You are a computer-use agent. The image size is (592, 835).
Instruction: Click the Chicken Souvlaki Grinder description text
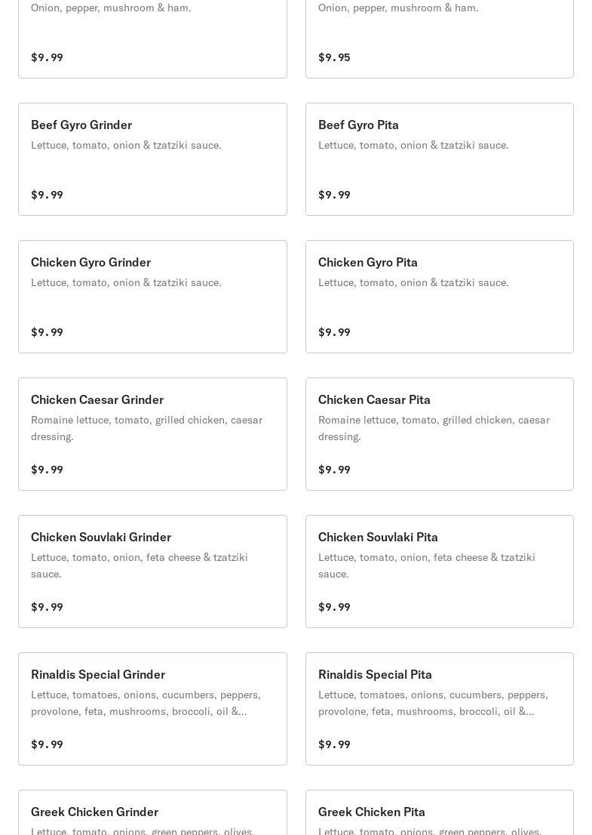[x=140, y=565]
